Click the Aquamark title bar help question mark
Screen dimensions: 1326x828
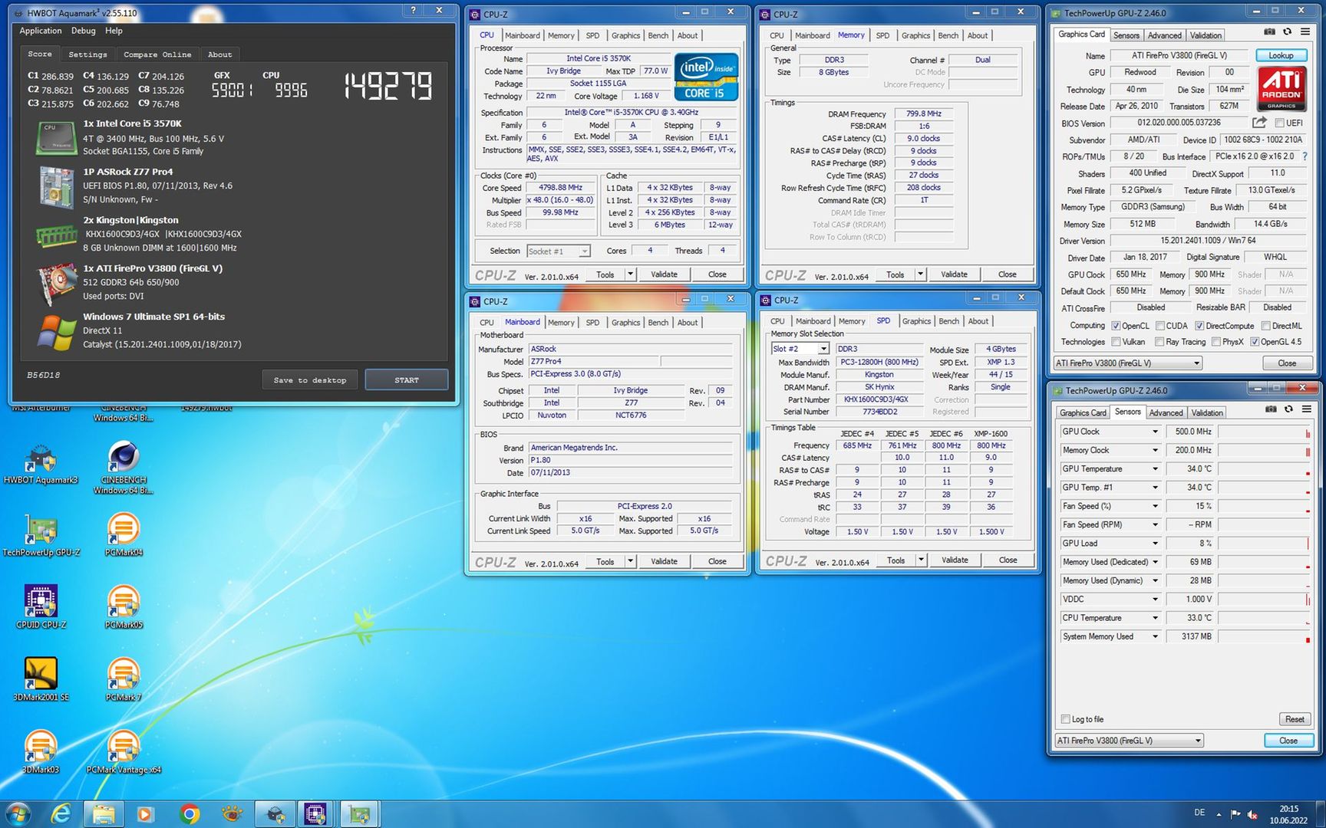tap(413, 11)
